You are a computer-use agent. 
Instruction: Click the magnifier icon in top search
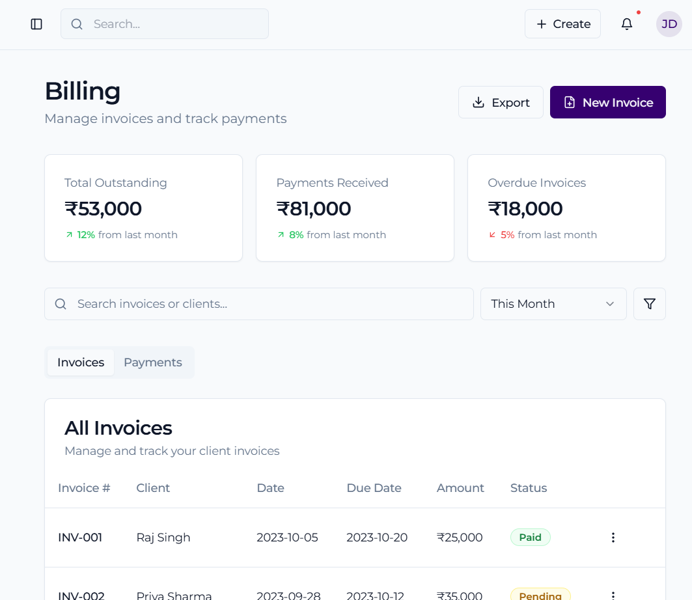[x=77, y=24]
